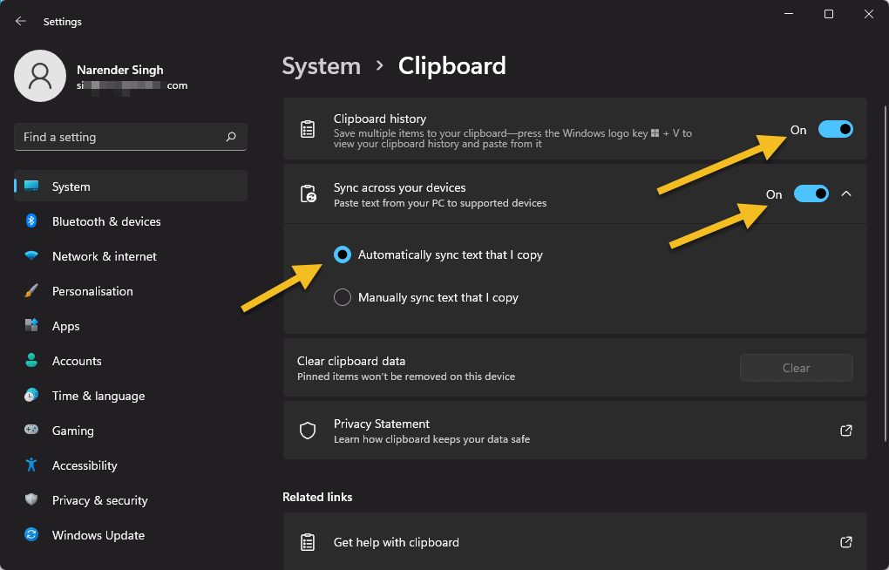Open Apps settings category
Image resolution: width=889 pixels, height=570 pixels.
[131, 326]
